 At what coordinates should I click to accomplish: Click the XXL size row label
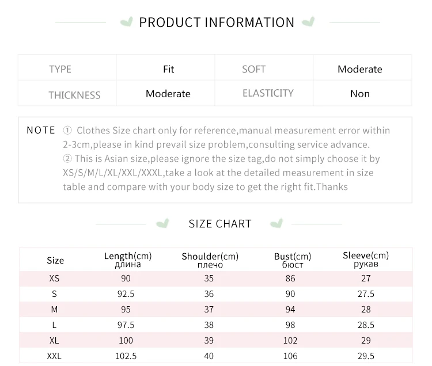55,356
